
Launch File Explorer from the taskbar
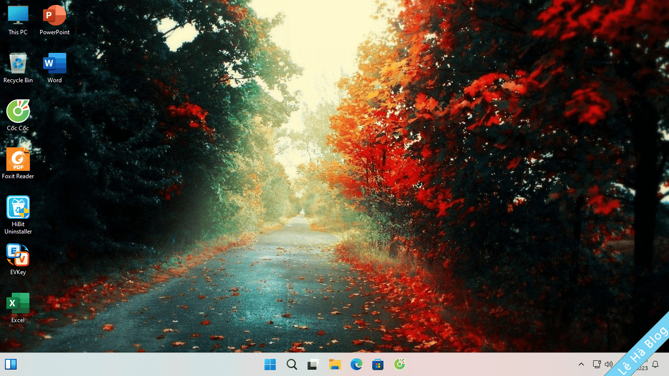[x=335, y=364]
